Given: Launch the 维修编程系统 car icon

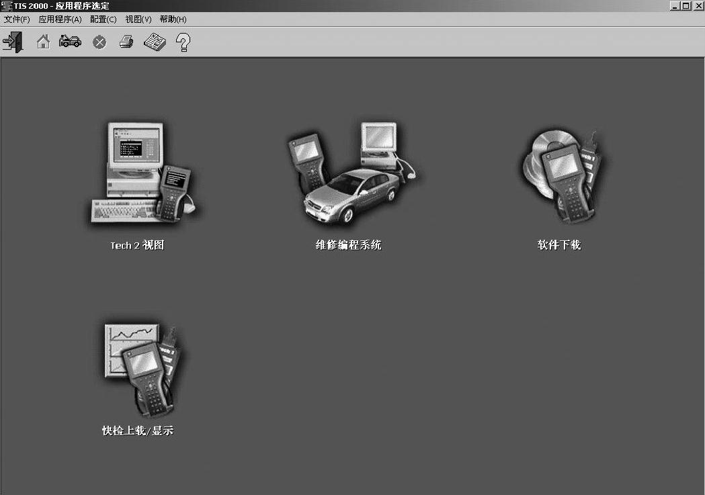Looking at the screenshot, I should point(349,173).
